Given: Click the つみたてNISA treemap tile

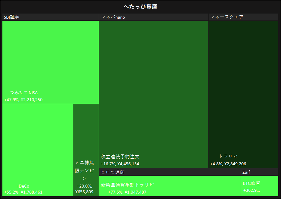Looking at the screenshot, I should pyautogui.click(x=51, y=62).
